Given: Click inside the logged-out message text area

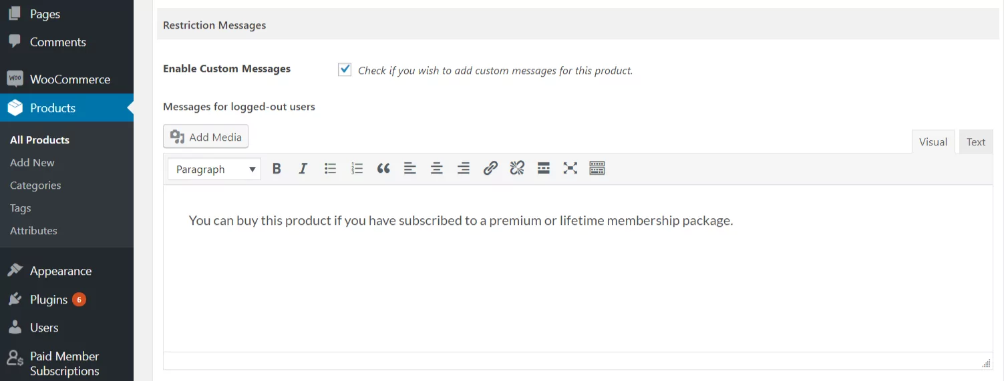Looking at the screenshot, I should [x=578, y=268].
